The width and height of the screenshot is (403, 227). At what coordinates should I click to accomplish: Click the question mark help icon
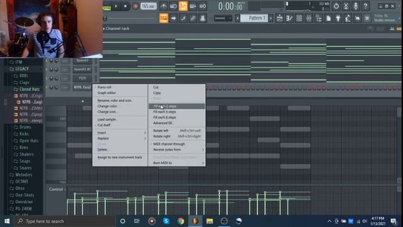[365, 6]
